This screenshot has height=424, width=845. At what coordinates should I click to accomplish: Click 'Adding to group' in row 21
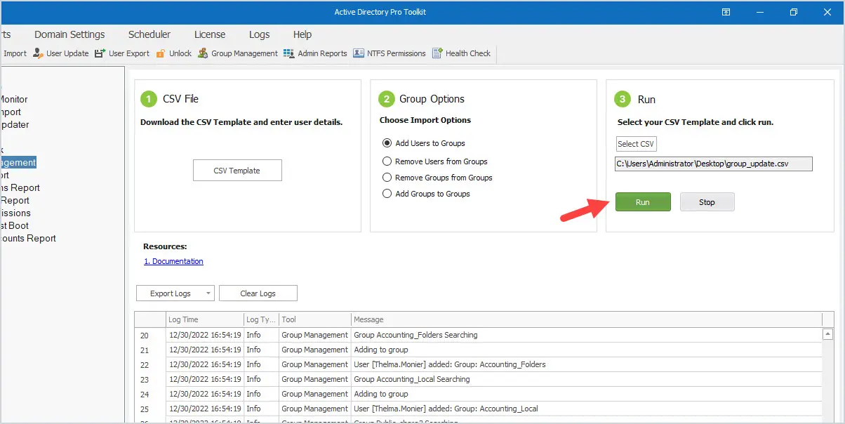380,350
